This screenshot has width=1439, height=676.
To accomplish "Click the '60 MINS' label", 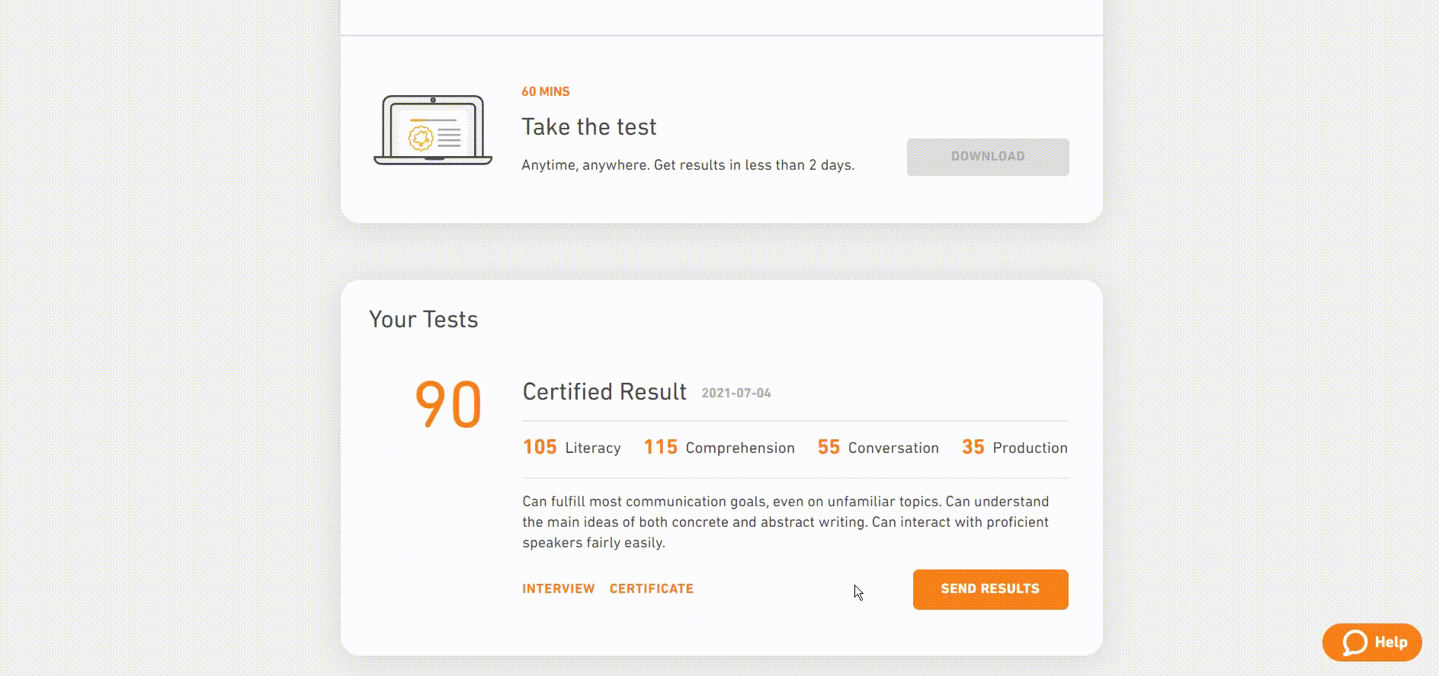I will click(546, 91).
